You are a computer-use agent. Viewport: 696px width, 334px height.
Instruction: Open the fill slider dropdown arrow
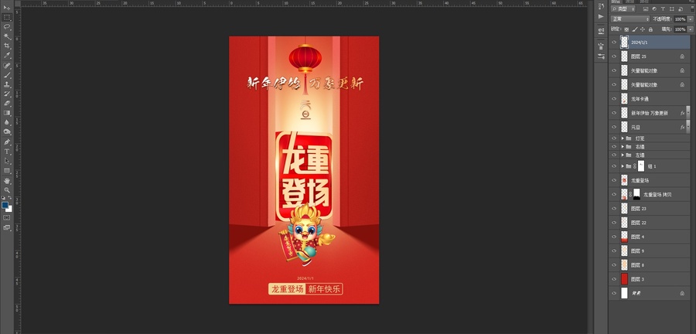[691, 29]
